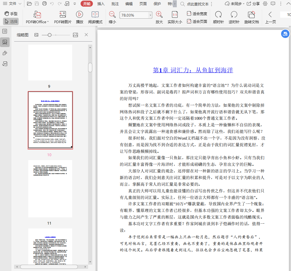Toggle 阅读模式 reading mode

pyautogui.click(x=95, y=17)
